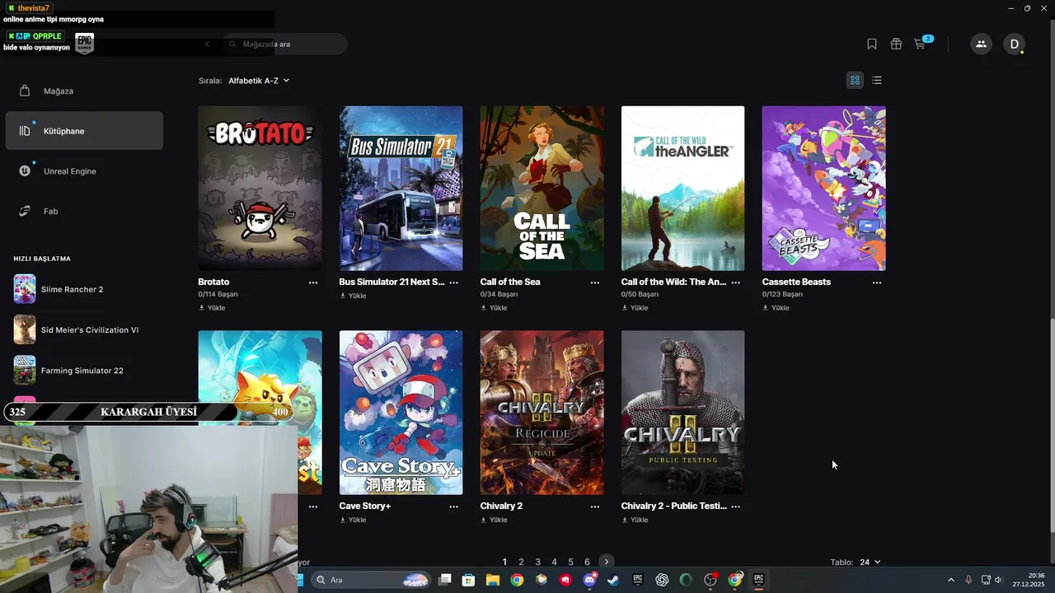Open the Tablo 24 page size dropdown
Screen dimensions: 1055x593
click(x=870, y=562)
